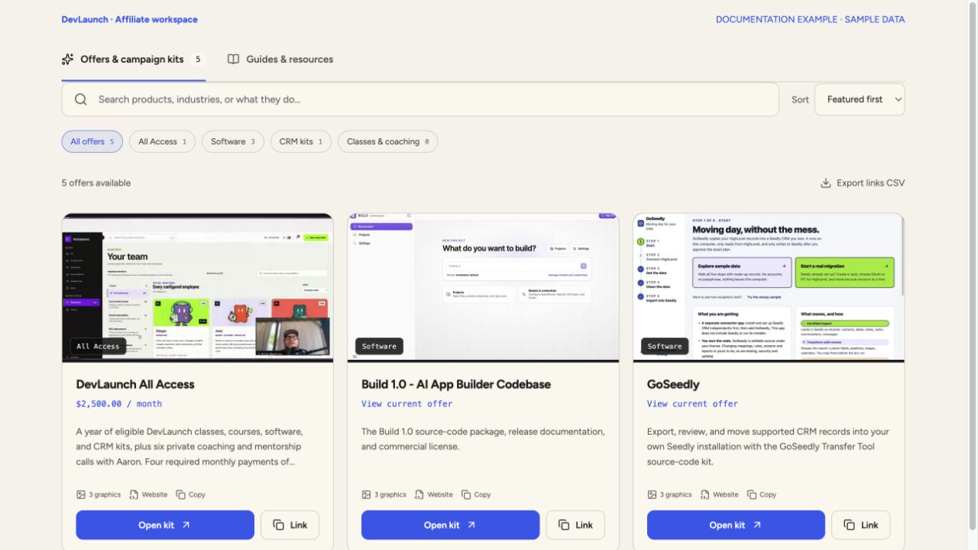Filter by All Access chip
The image size is (978, 550).
[x=162, y=141]
